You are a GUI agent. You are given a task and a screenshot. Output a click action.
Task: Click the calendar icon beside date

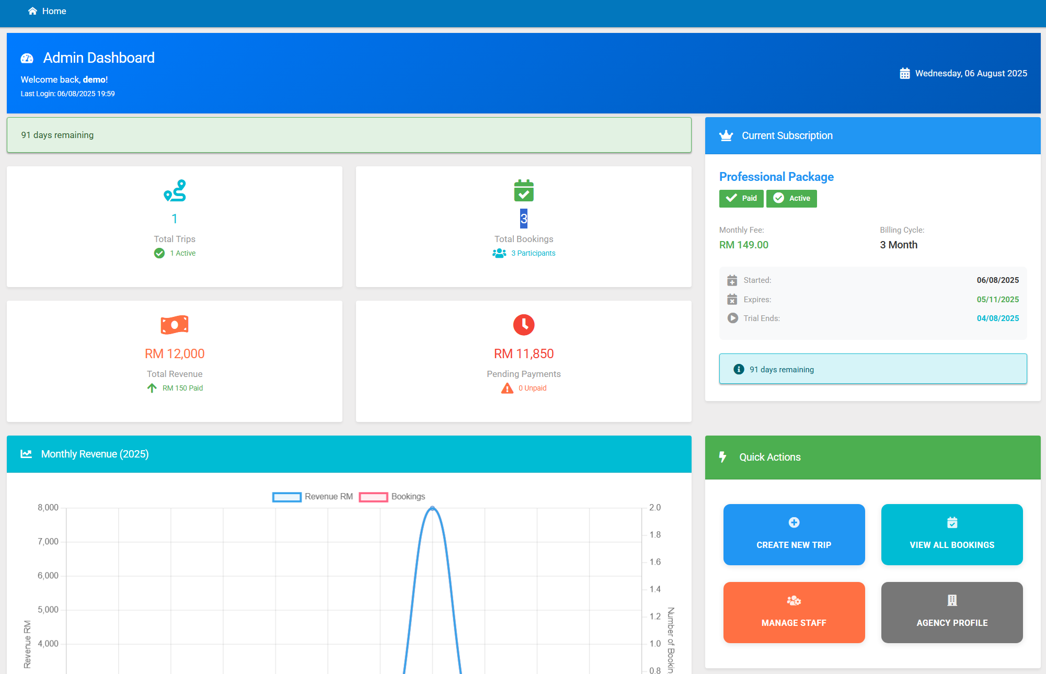904,74
